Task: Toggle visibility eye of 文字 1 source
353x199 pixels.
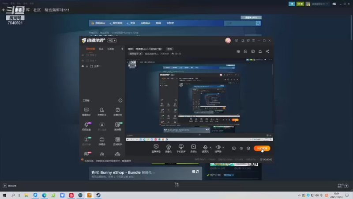Action: 83,61
